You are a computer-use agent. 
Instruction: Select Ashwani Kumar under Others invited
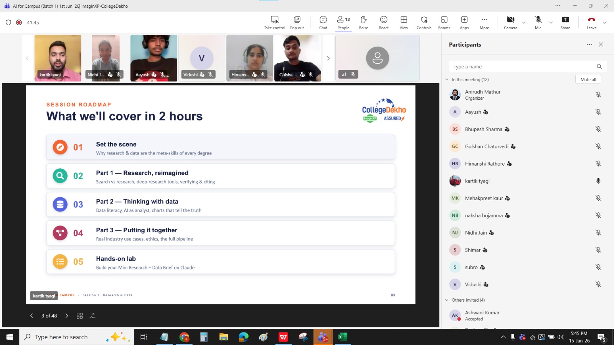coord(528,315)
